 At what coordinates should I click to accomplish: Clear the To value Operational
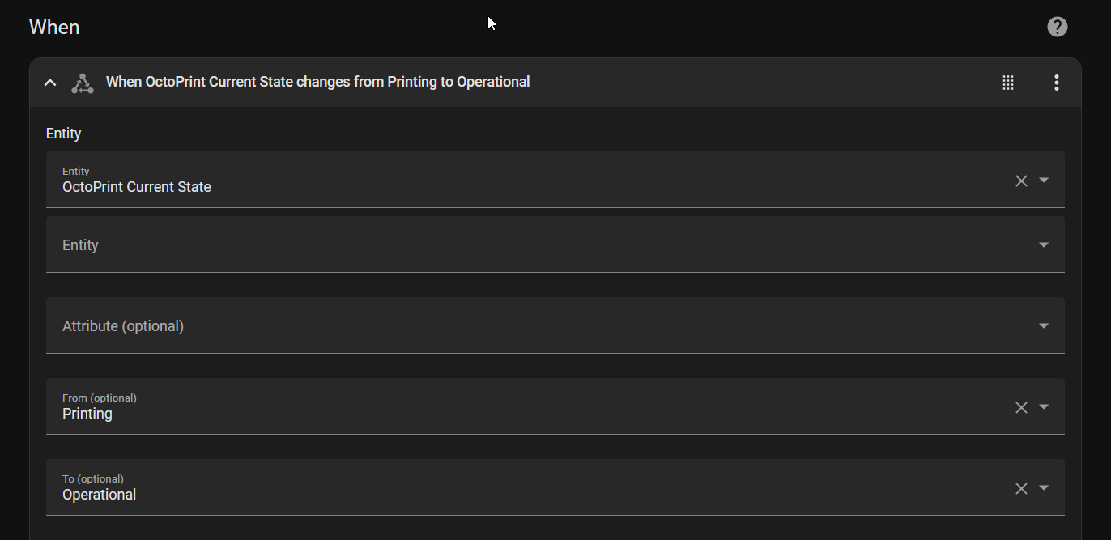[x=1021, y=488]
